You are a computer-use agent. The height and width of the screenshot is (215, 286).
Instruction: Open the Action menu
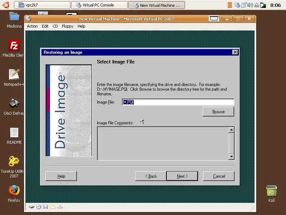[32, 26]
